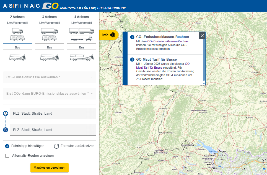
Task: Choose the 2 Achsen Bus icon
Action: 17,57
